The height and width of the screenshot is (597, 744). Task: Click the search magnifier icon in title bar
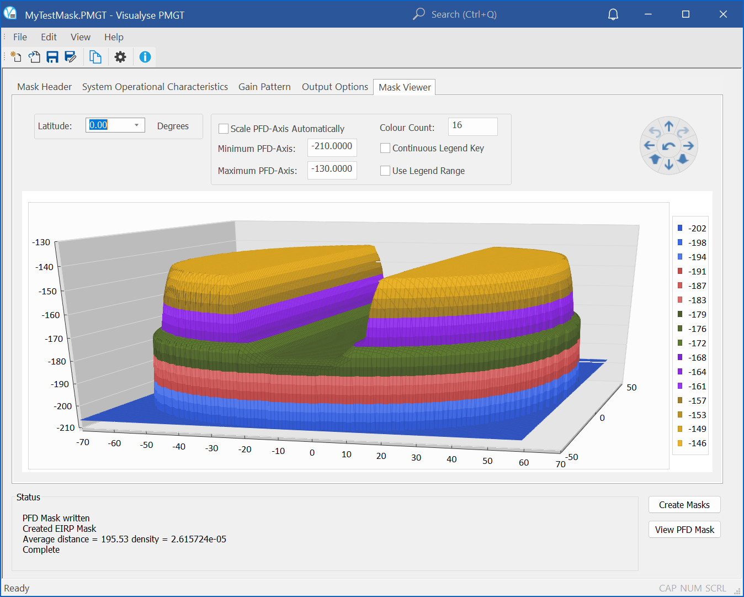pos(419,14)
